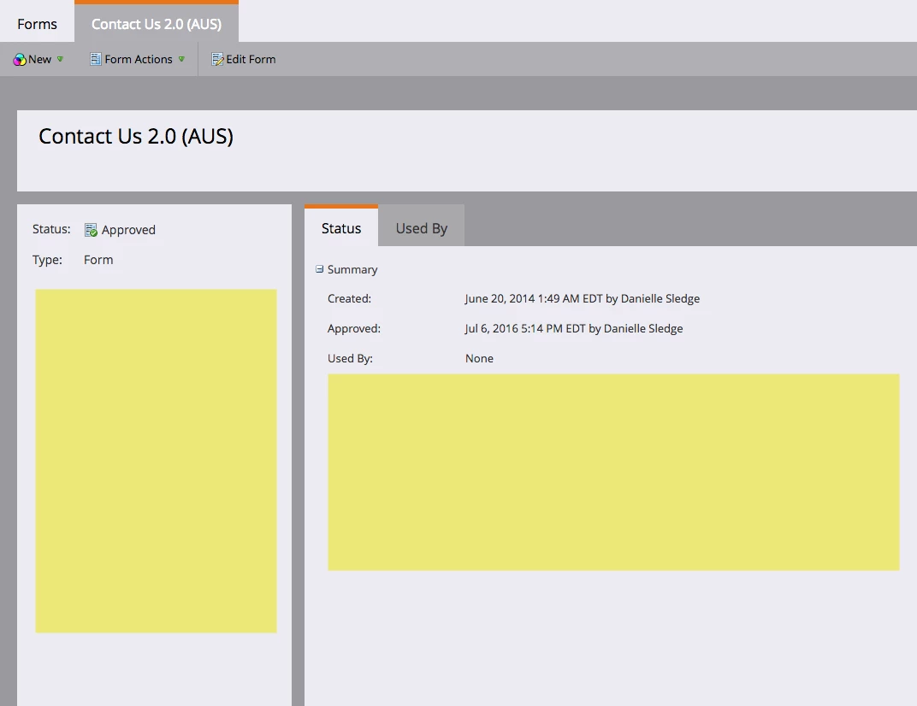The width and height of the screenshot is (917, 706).
Task: Open the New dropdown arrow
Action: click(60, 59)
